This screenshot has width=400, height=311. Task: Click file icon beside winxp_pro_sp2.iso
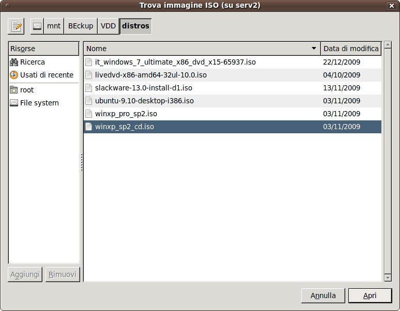(x=88, y=114)
